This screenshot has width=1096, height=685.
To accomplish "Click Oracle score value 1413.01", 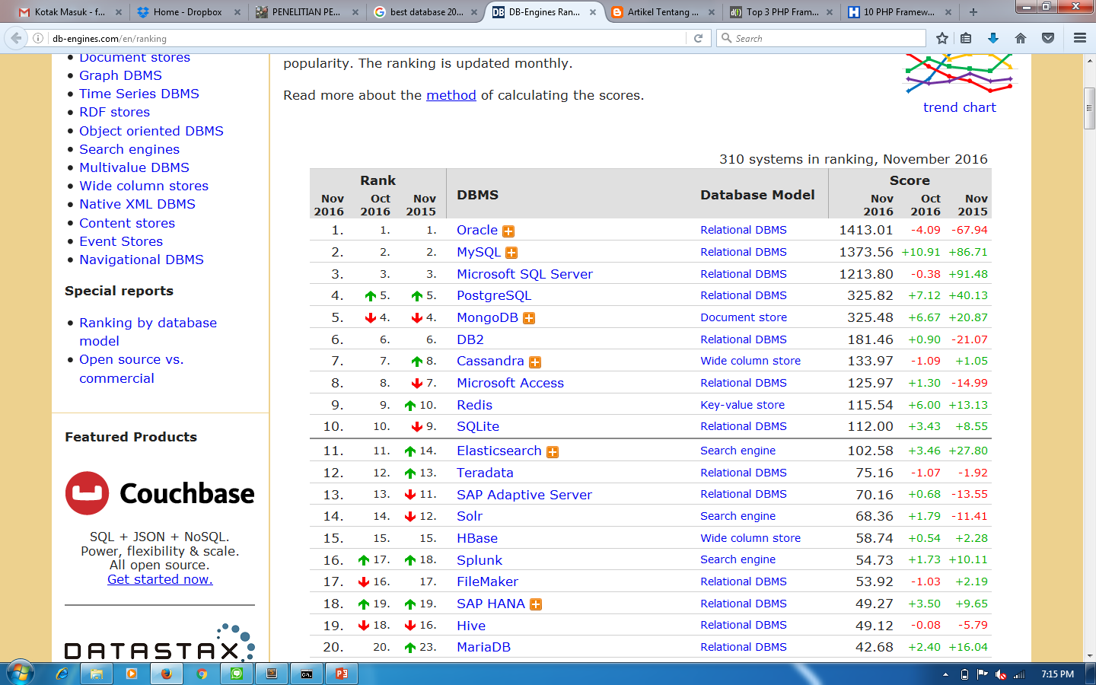I will click(x=865, y=230).
